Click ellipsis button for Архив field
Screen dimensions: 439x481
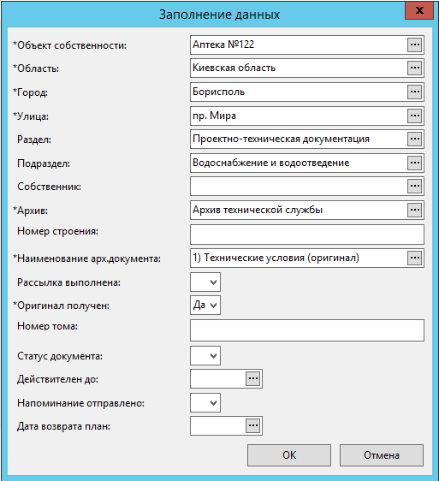[x=414, y=210]
